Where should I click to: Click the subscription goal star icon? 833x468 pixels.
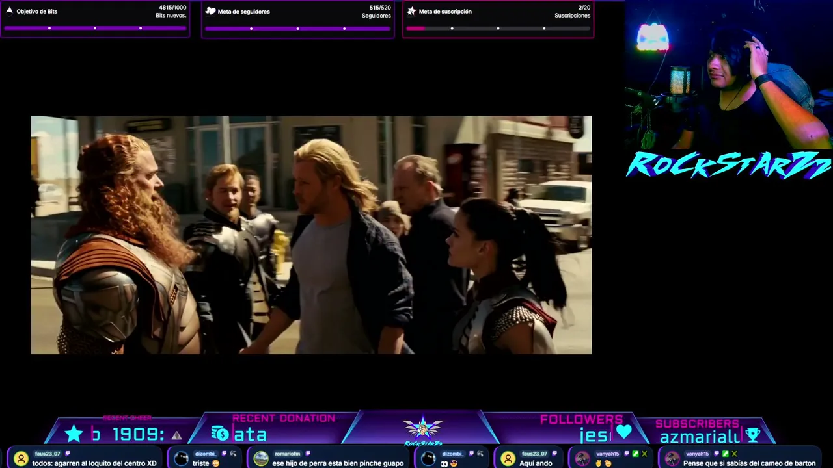(x=411, y=11)
